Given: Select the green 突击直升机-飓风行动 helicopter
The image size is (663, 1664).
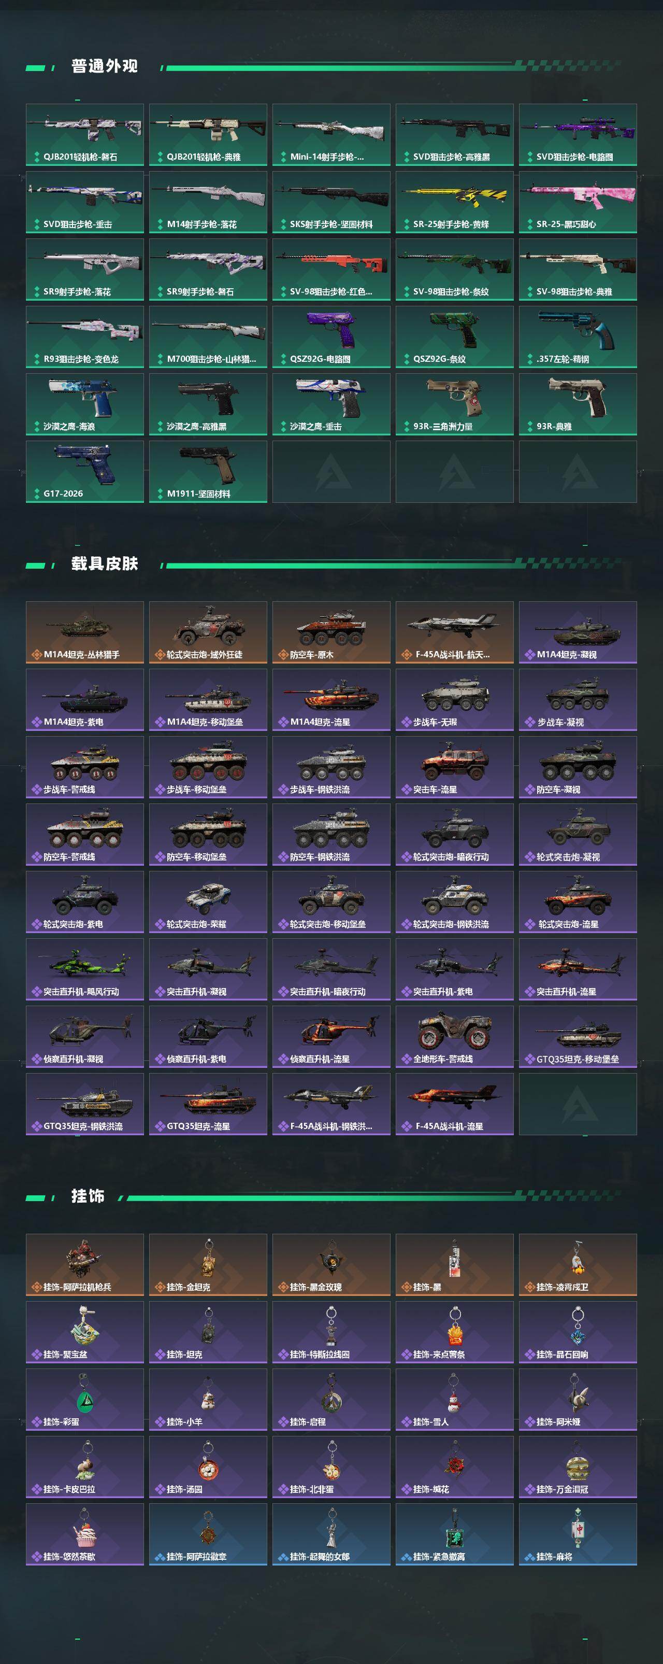Looking at the screenshot, I should point(84,969).
